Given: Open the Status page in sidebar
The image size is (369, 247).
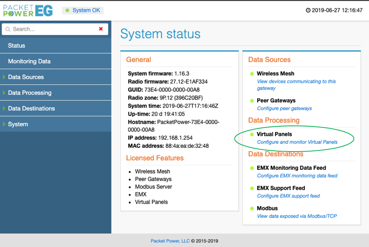Looking at the screenshot, I should 17,45.
